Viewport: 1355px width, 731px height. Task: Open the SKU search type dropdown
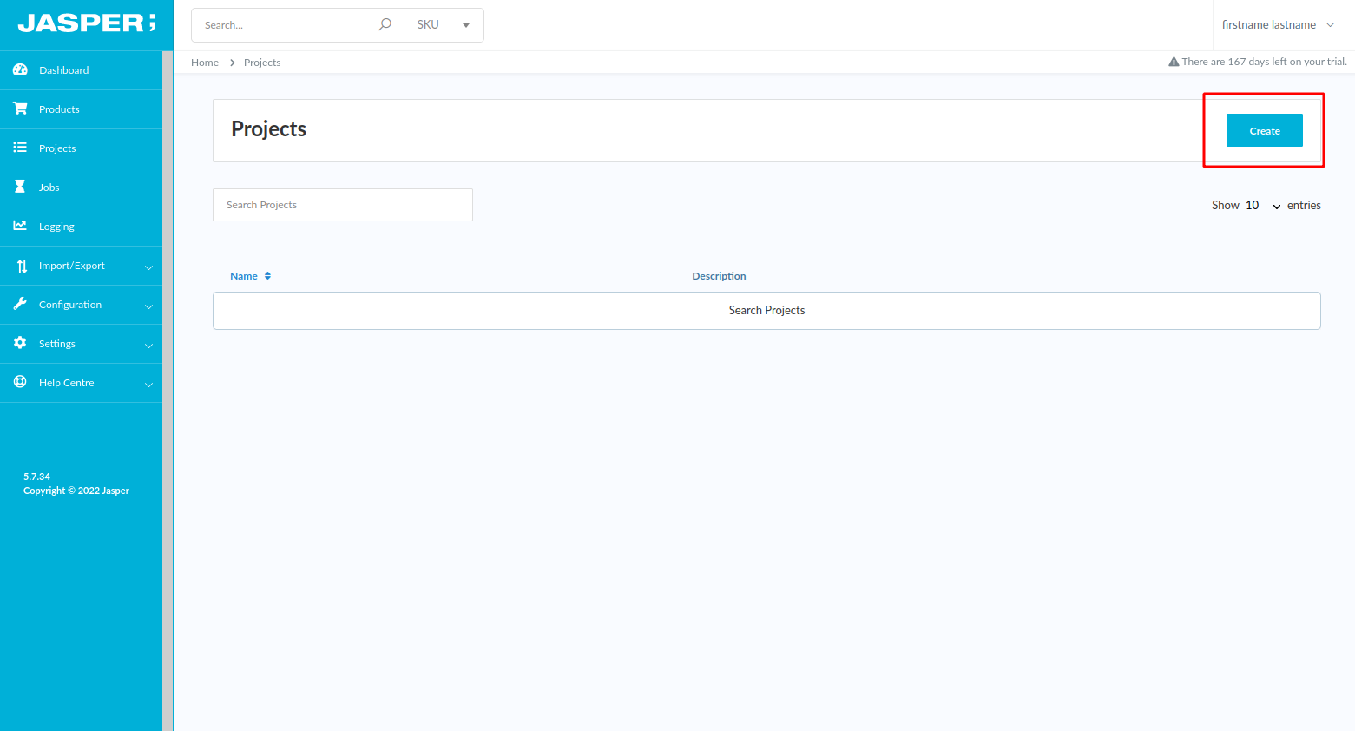click(x=444, y=25)
